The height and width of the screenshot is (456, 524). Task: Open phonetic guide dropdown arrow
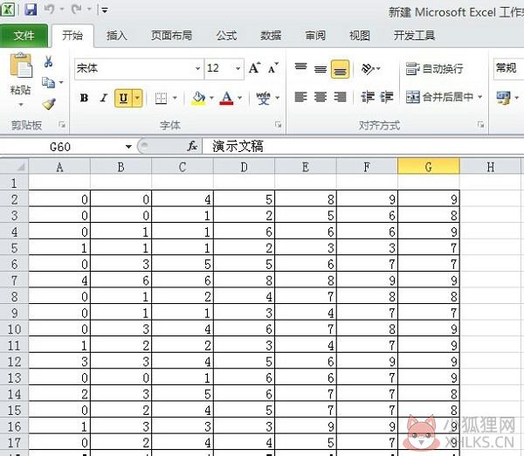pos(278,98)
